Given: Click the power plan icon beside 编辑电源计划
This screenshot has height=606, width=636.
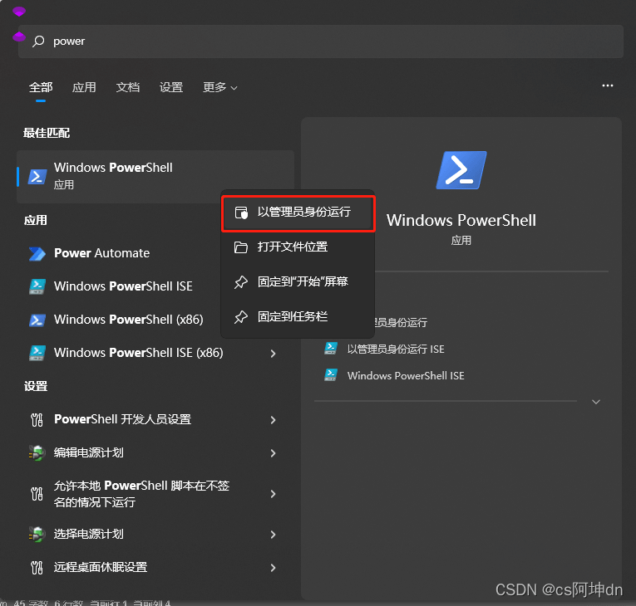Looking at the screenshot, I should tap(37, 453).
